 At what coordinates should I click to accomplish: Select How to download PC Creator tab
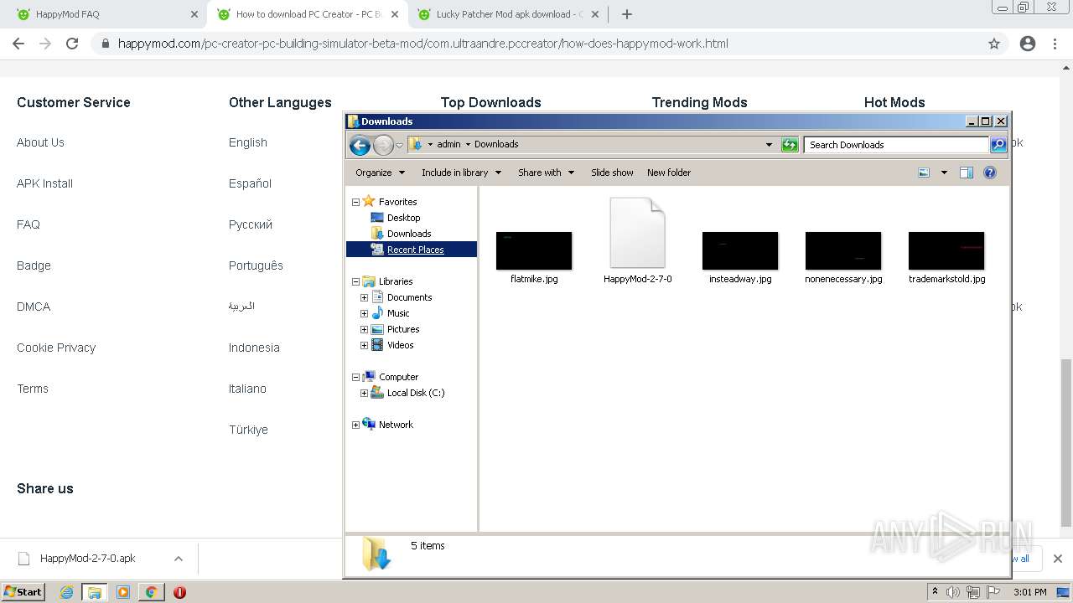pyautogui.click(x=306, y=14)
